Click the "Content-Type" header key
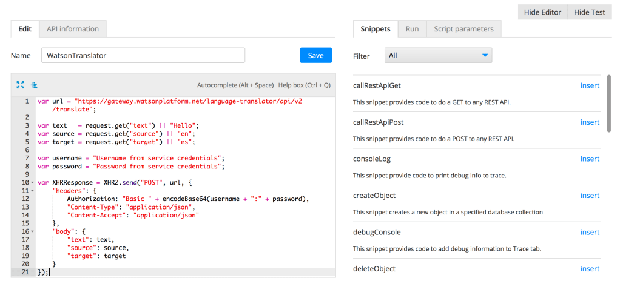The image size is (620, 281). [93, 207]
